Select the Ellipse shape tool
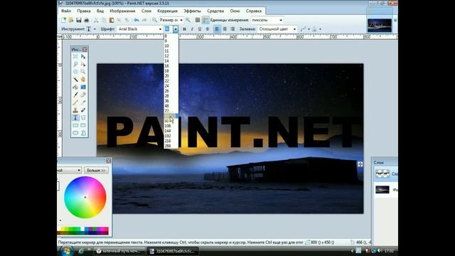Viewport: 455px width, 256px height. (75, 133)
